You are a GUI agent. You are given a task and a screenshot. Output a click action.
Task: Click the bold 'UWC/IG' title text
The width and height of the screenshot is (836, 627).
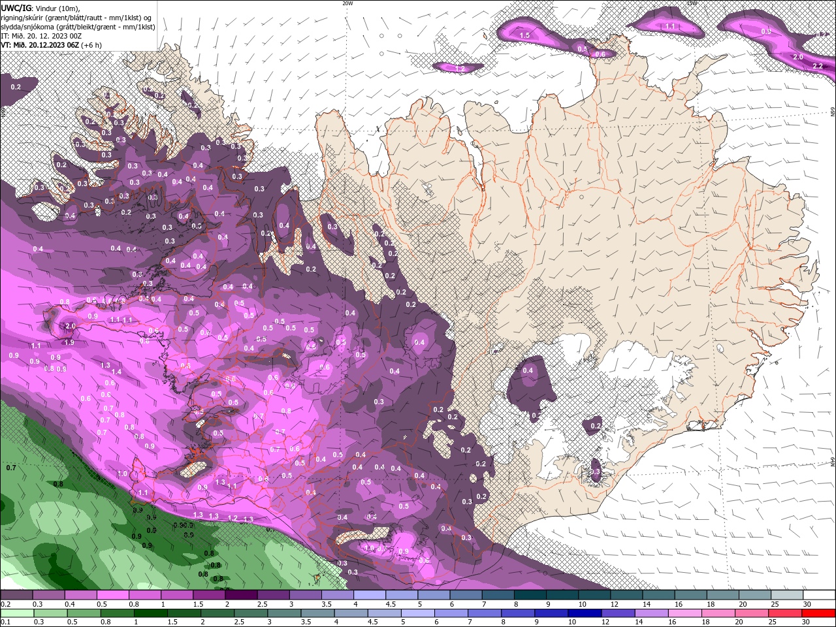pos(16,8)
